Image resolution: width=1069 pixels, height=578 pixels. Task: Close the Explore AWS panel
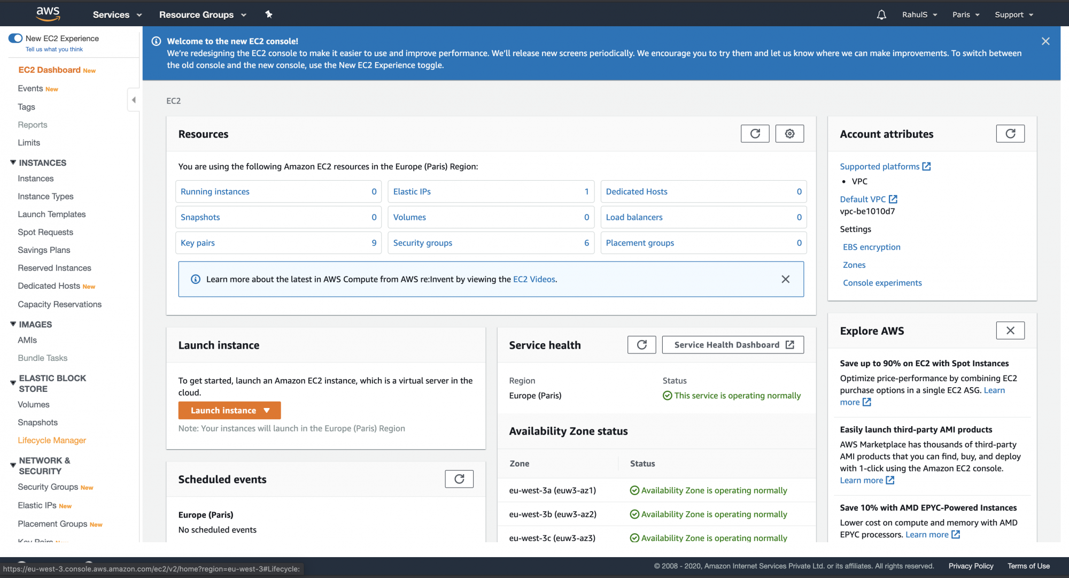click(x=1010, y=330)
